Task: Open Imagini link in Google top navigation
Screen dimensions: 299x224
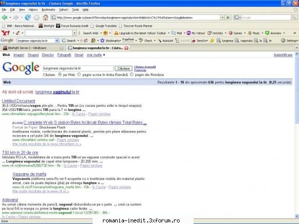Action: pos(19,55)
